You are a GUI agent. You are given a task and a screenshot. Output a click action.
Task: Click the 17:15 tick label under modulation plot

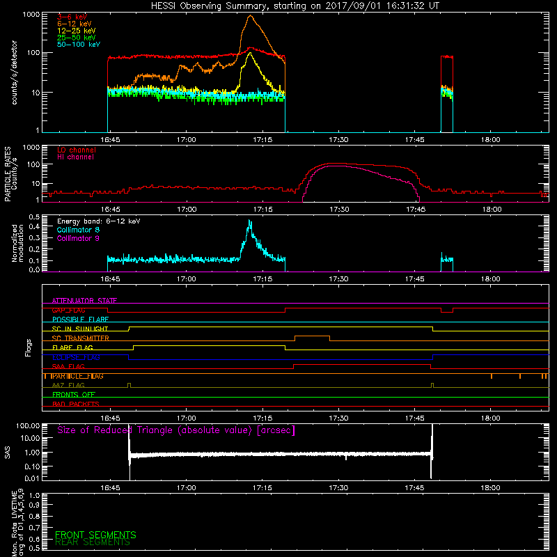pyautogui.click(x=262, y=279)
